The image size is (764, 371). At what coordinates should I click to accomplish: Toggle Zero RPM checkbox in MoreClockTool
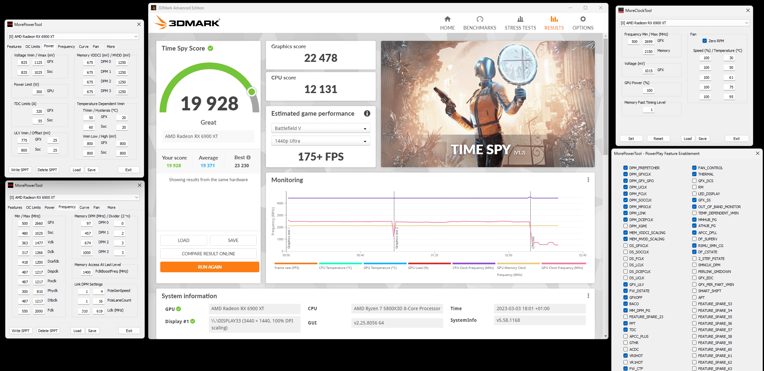pyautogui.click(x=704, y=41)
